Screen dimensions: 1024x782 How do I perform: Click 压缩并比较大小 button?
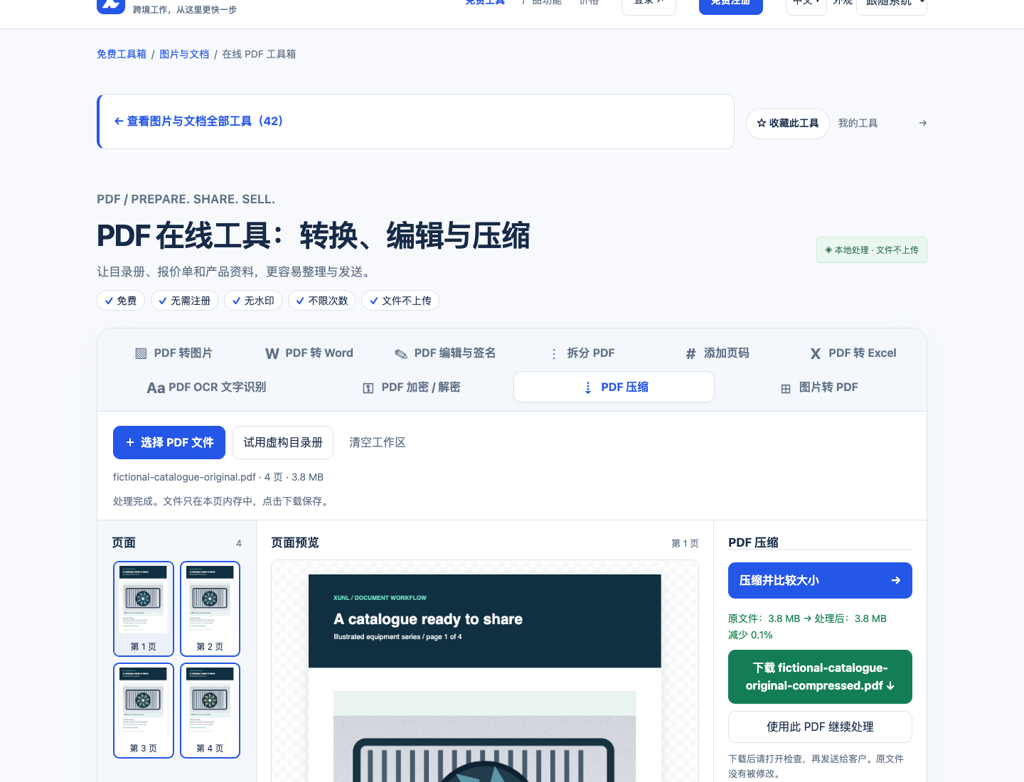point(820,581)
